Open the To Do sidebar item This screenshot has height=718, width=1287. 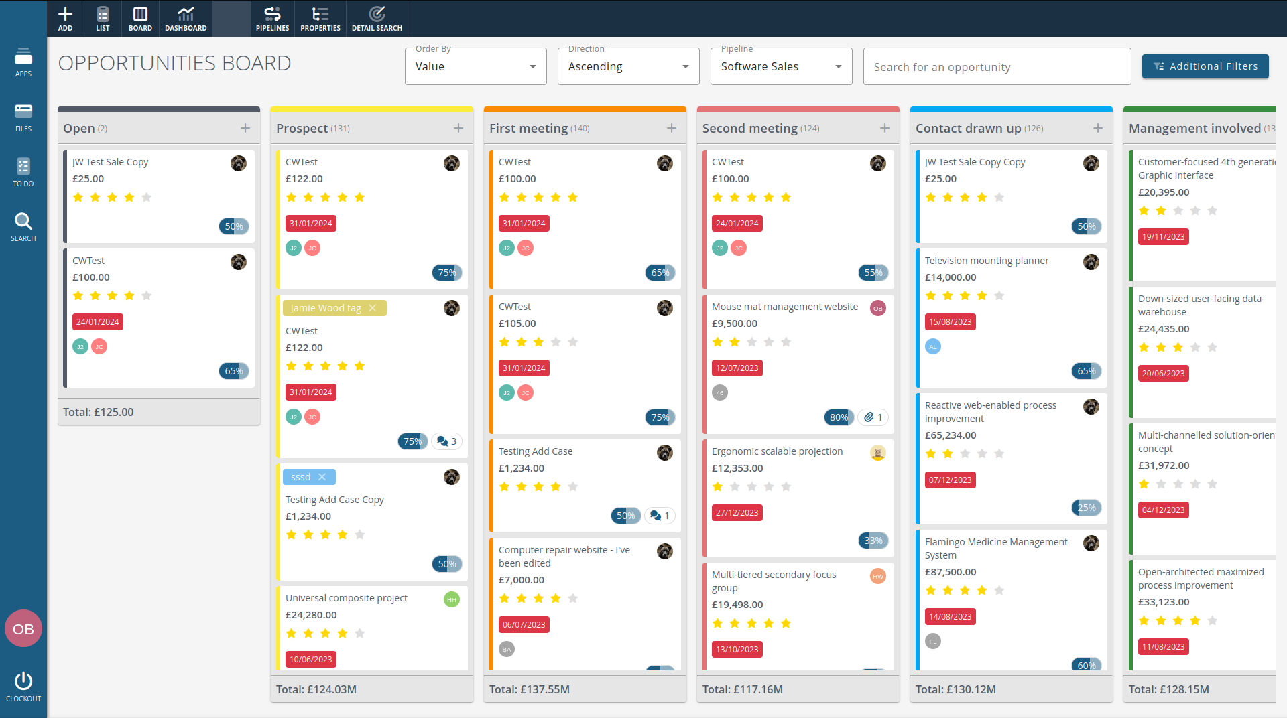coord(23,172)
